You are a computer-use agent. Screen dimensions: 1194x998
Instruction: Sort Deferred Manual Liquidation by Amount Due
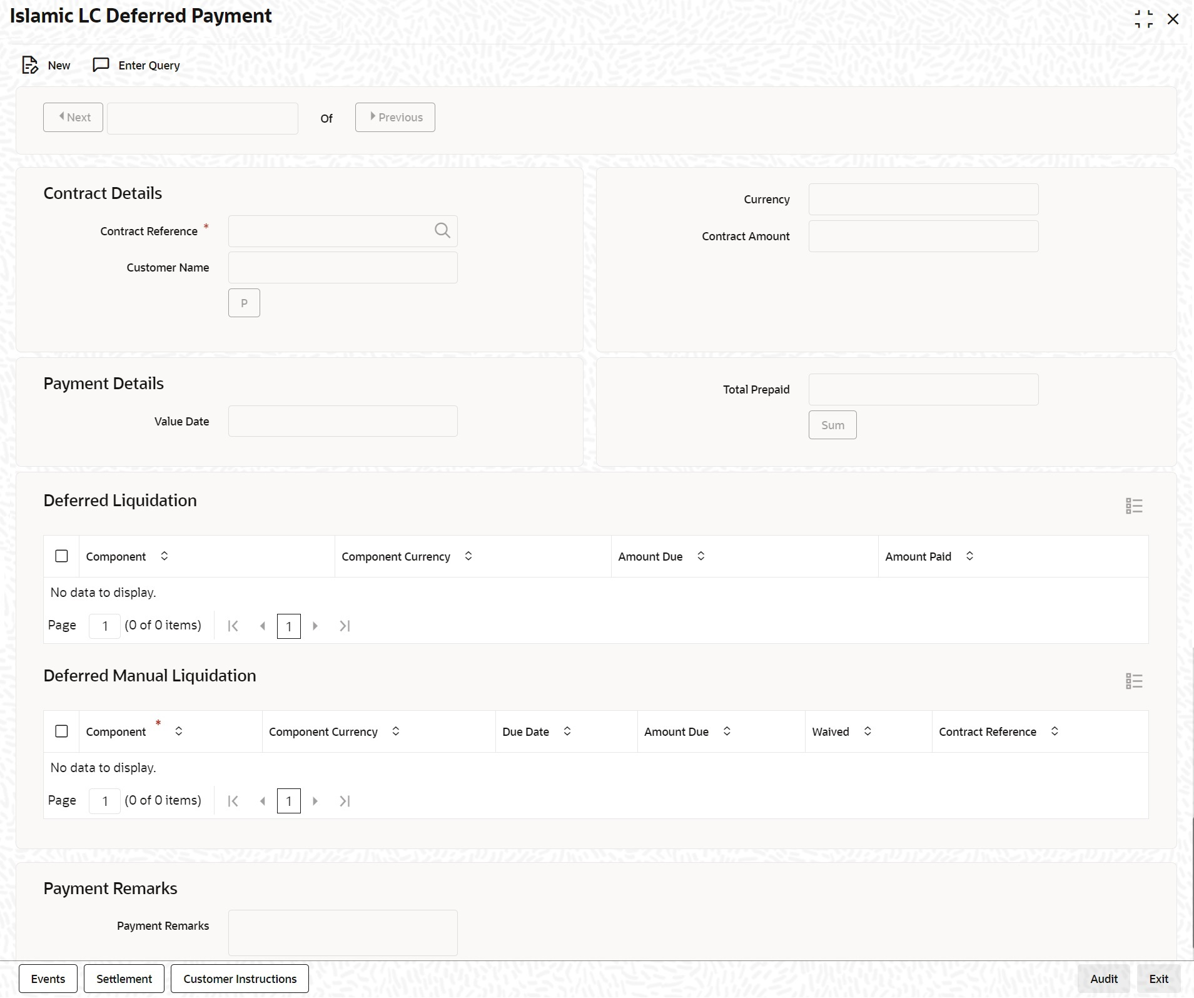pyautogui.click(x=727, y=731)
